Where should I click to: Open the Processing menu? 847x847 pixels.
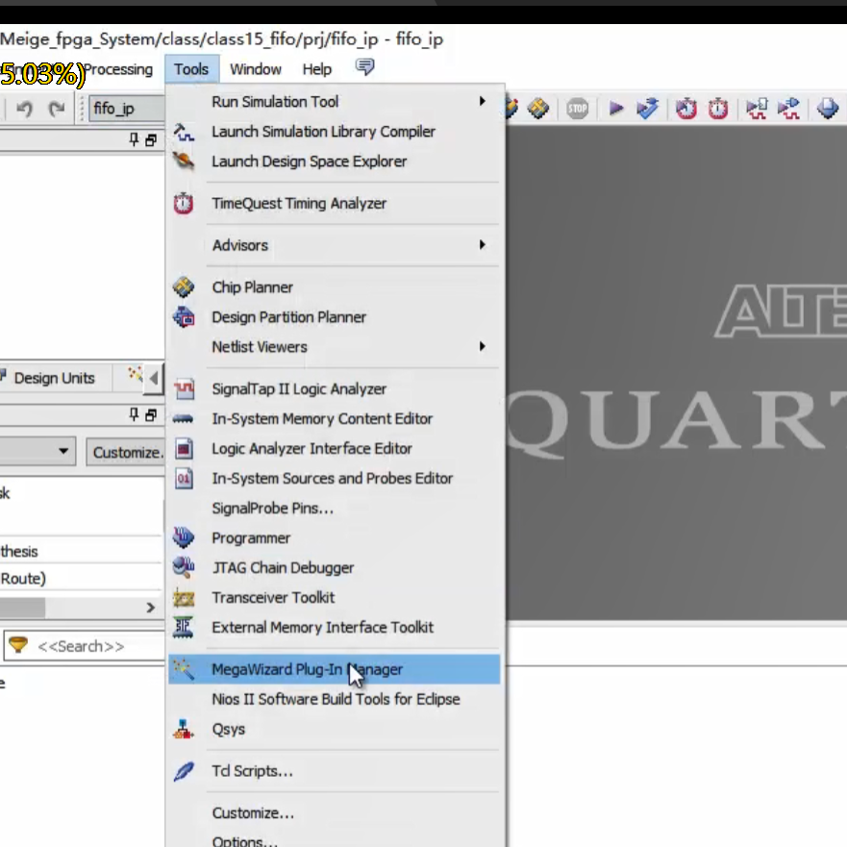pyautogui.click(x=118, y=69)
